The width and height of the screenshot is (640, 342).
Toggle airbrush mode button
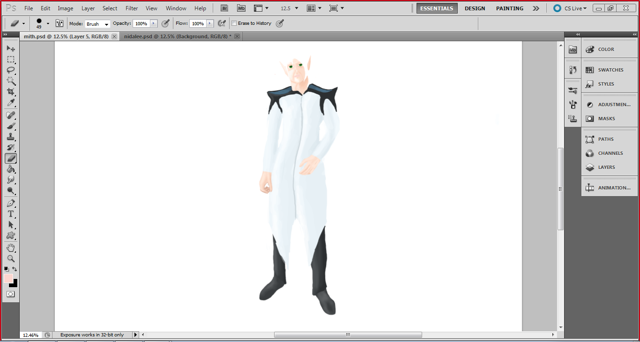tap(222, 23)
